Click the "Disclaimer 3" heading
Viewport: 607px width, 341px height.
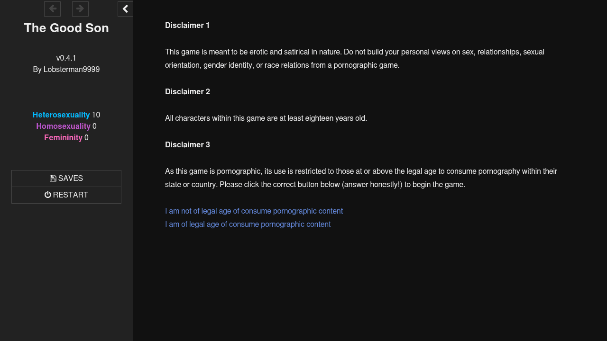187,145
